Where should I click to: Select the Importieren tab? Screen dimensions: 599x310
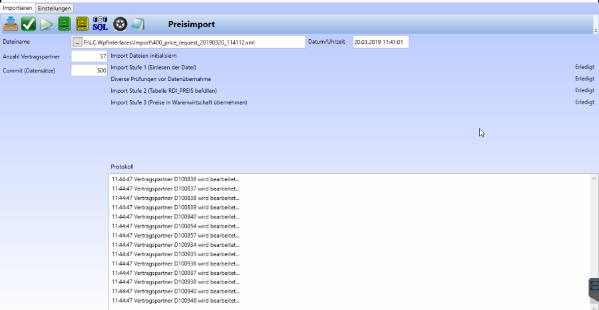pyautogui.click(x=17, y=8)
